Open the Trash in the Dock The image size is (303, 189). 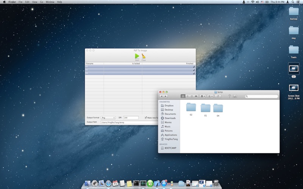pos(216,184)
